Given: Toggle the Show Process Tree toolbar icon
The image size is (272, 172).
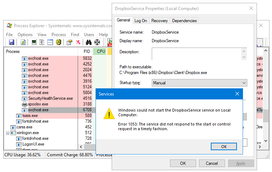Looking at the screenshot, I should coord(42,42).
